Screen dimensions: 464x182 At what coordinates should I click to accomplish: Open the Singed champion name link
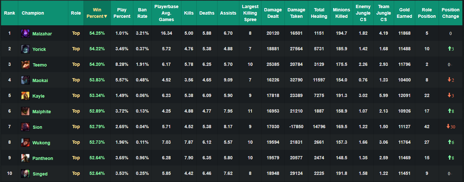[x=40, y=174]
